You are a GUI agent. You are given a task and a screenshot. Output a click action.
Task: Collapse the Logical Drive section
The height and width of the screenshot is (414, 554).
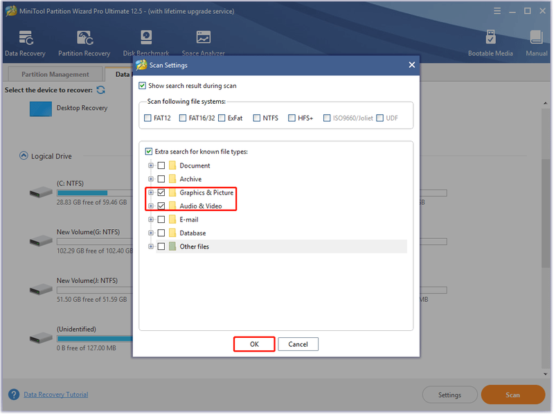coord(24,156)
